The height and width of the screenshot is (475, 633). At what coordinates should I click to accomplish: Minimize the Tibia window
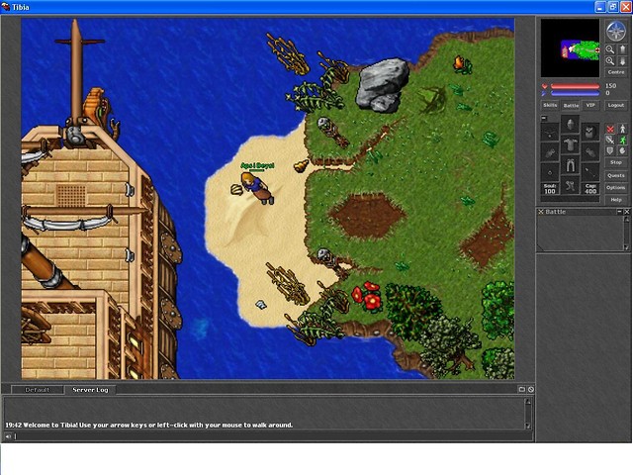pyautogui.click(x=600, y=7)
